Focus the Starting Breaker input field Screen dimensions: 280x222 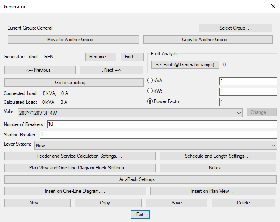pyautogui.click(x=158, y=135)
